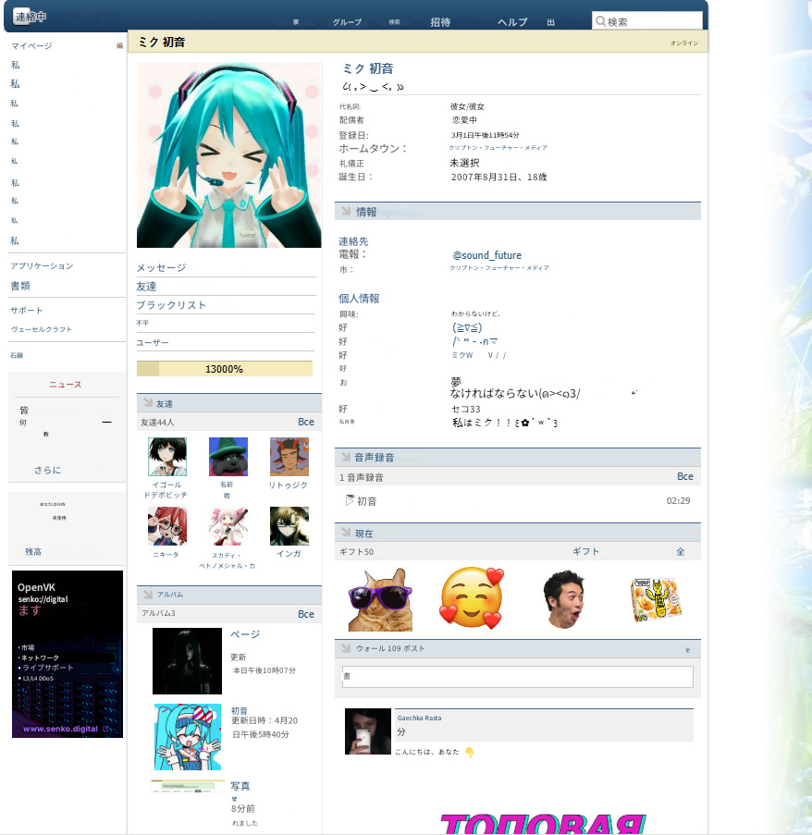Image resolution: width=812 pixels, height=835 pixels.
Task: Open the pink-haired スカディ friend avatar
Action: [228, 526]
